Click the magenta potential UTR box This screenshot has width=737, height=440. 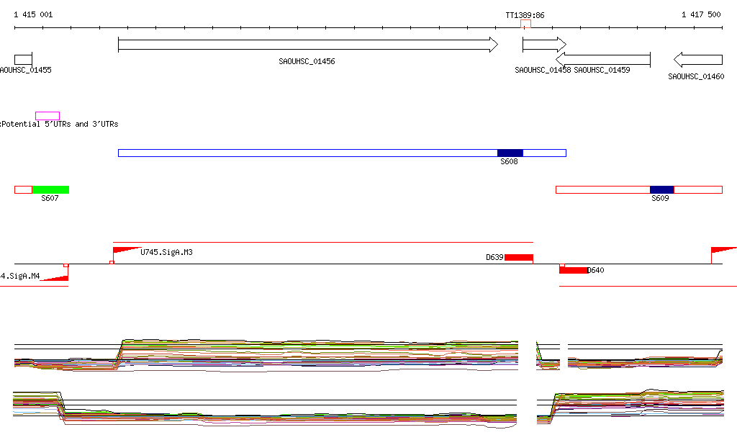(48, 116)
